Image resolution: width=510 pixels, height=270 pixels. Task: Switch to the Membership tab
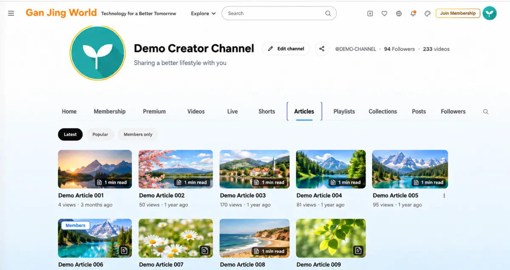[x=110, y=111]
